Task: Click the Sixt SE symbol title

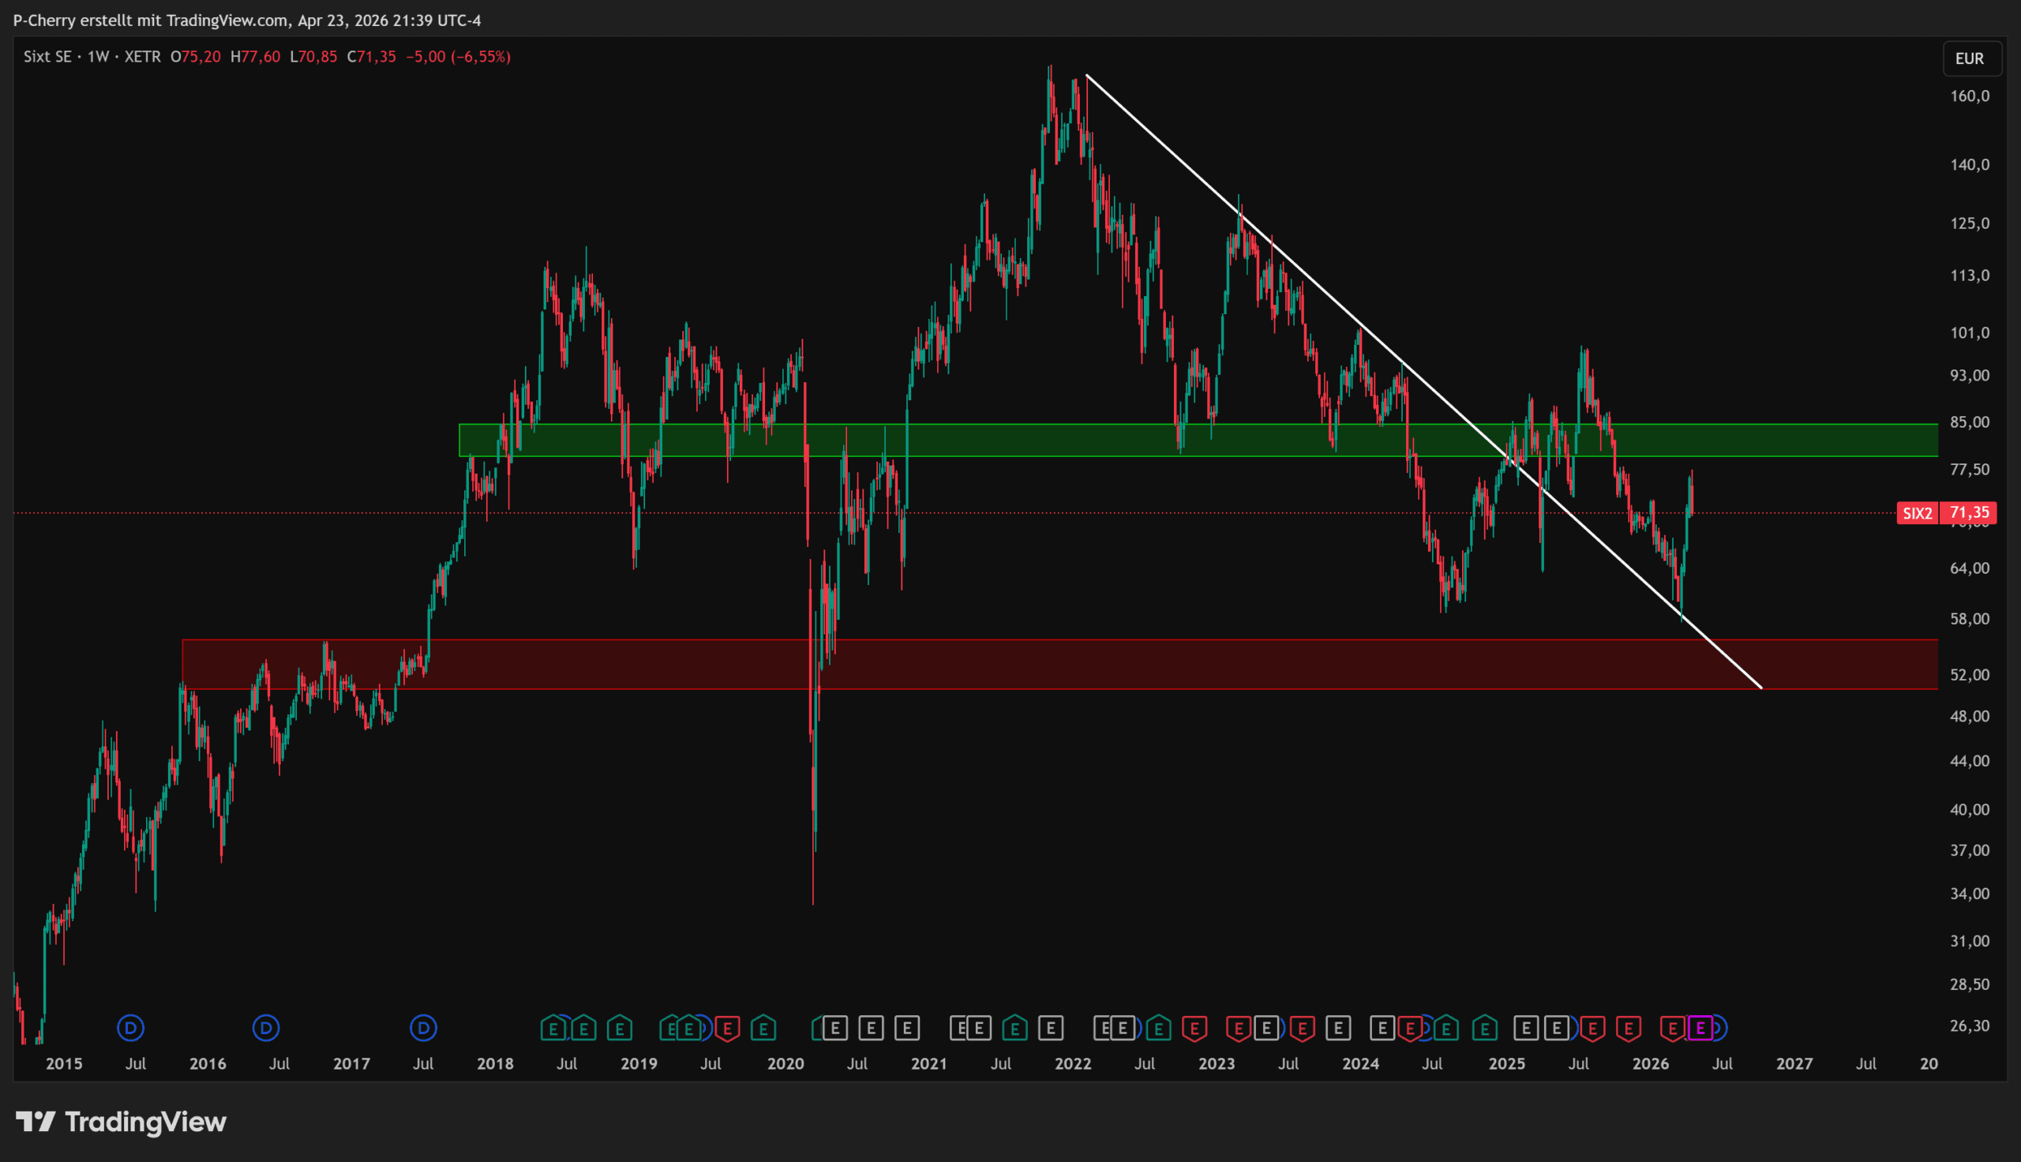Action: click(47, 57)
